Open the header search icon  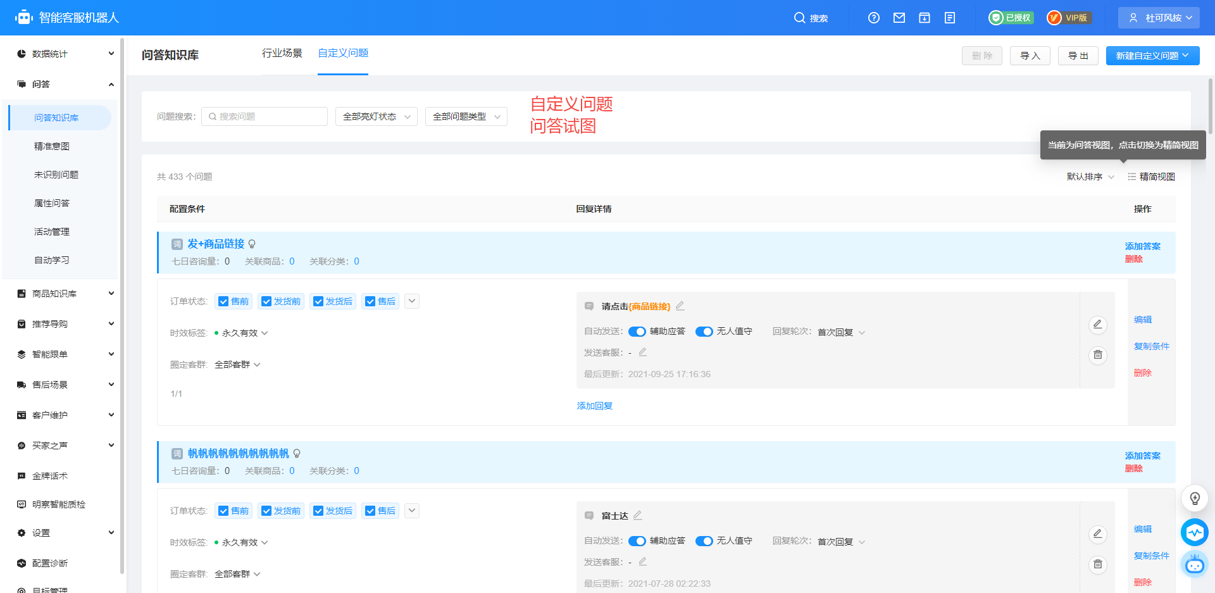(799, 18)
